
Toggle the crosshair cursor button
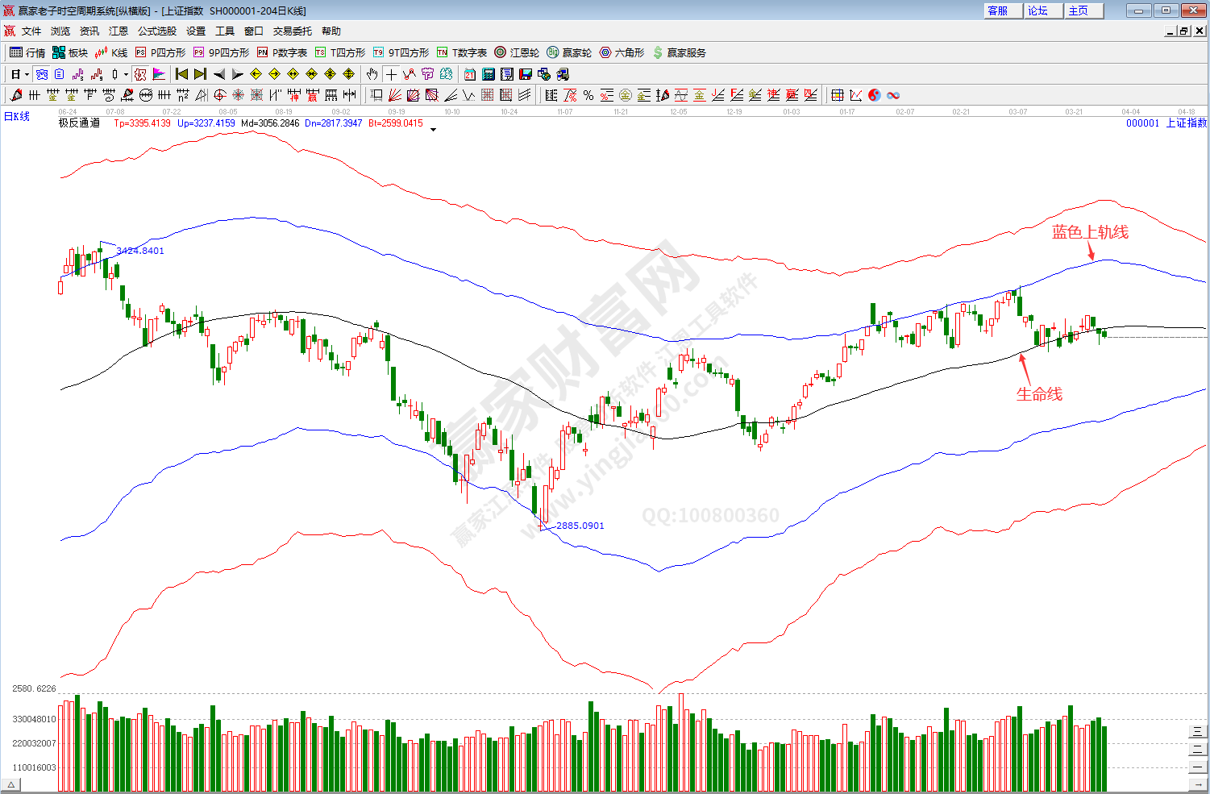(x=391, y=74)
